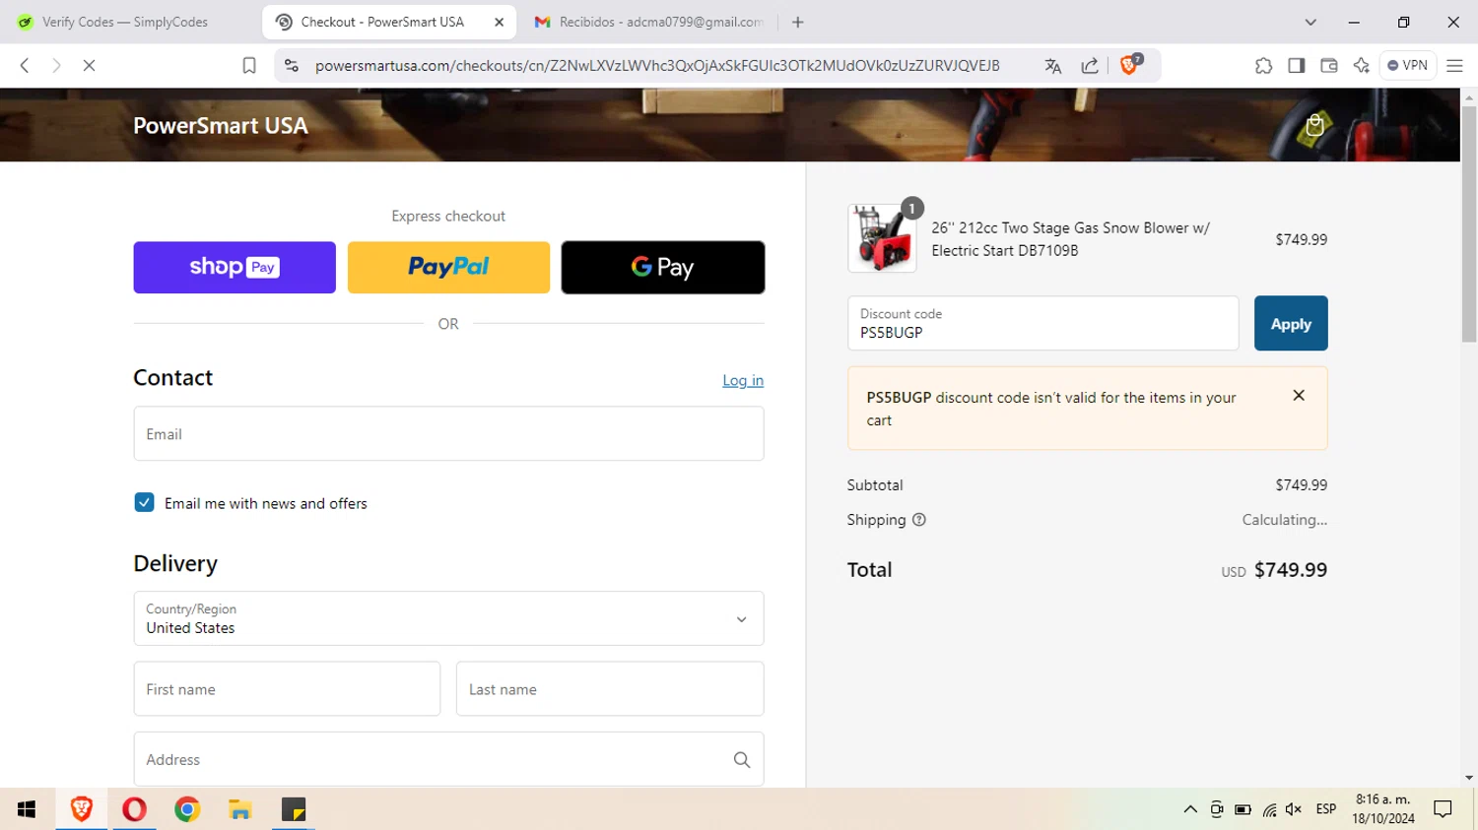
Task: Open Wi-Fi network tray icon
Action: click(x=1269, y=809)
